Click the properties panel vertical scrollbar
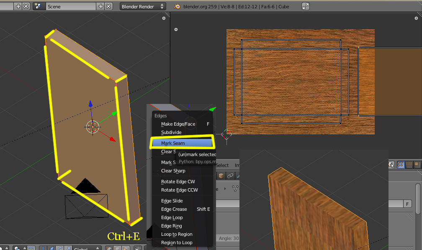 (x=418, y=199)
